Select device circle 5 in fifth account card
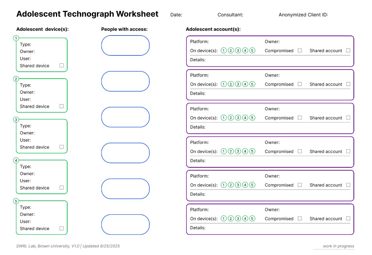The width and height of the screenshot is (372, 255). pyautogui.click(x=252, y=185)
